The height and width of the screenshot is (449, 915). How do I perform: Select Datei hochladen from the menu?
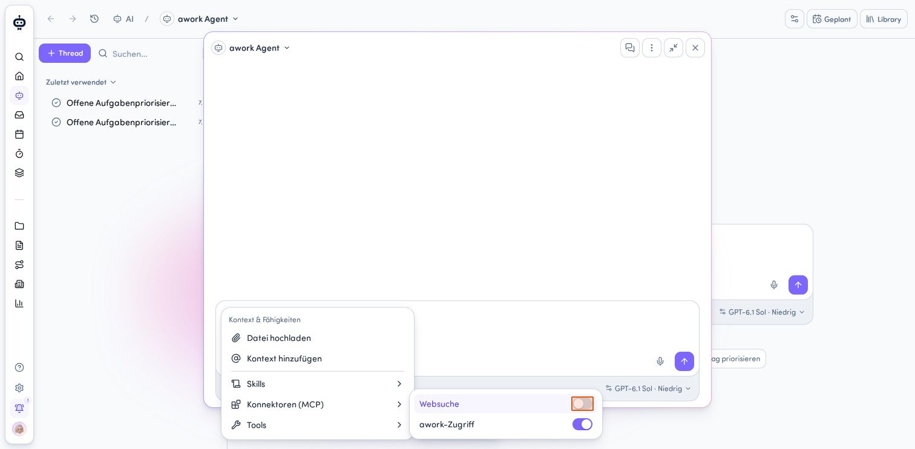pyautogui.click(x=317, y=338)
